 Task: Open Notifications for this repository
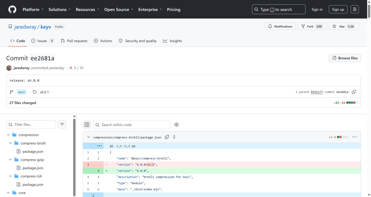[x=280, y=26]
